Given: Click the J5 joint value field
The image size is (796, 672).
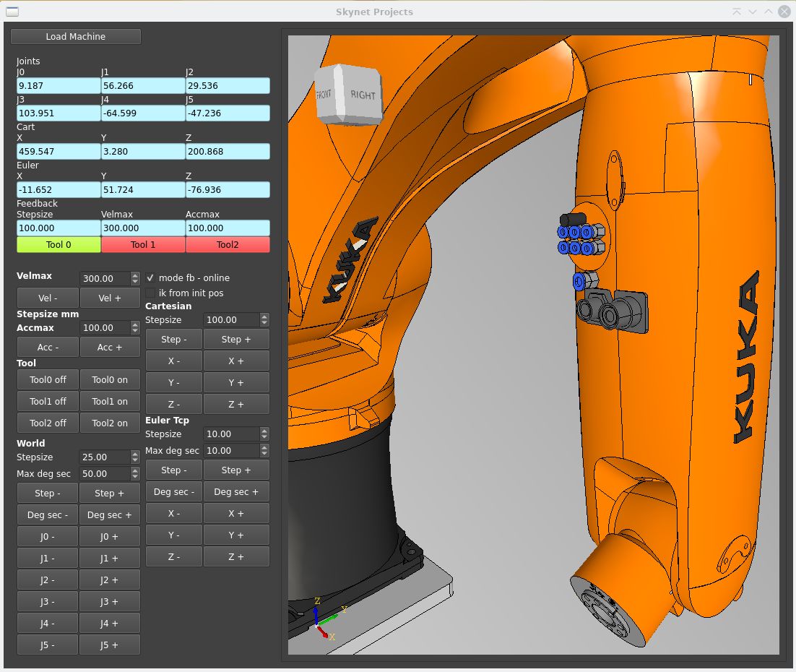Looking at the screenshot, I should pyautogui.click(x=228, y=113).
